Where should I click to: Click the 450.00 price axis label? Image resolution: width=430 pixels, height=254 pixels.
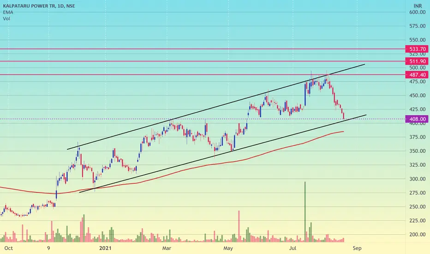tap(418, 96)
